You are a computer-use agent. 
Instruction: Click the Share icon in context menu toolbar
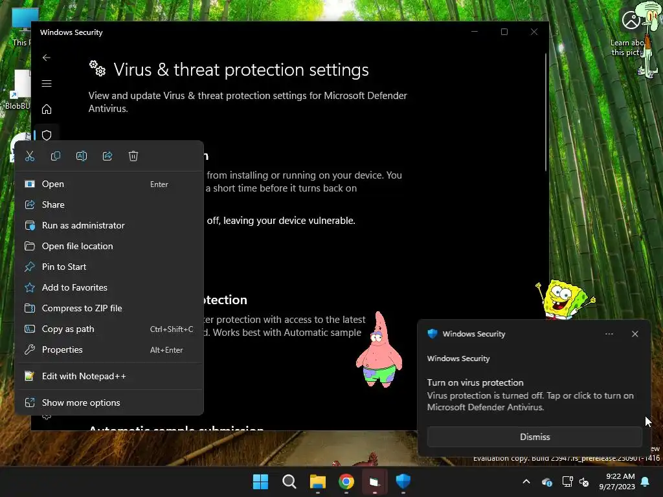(107, 156)
